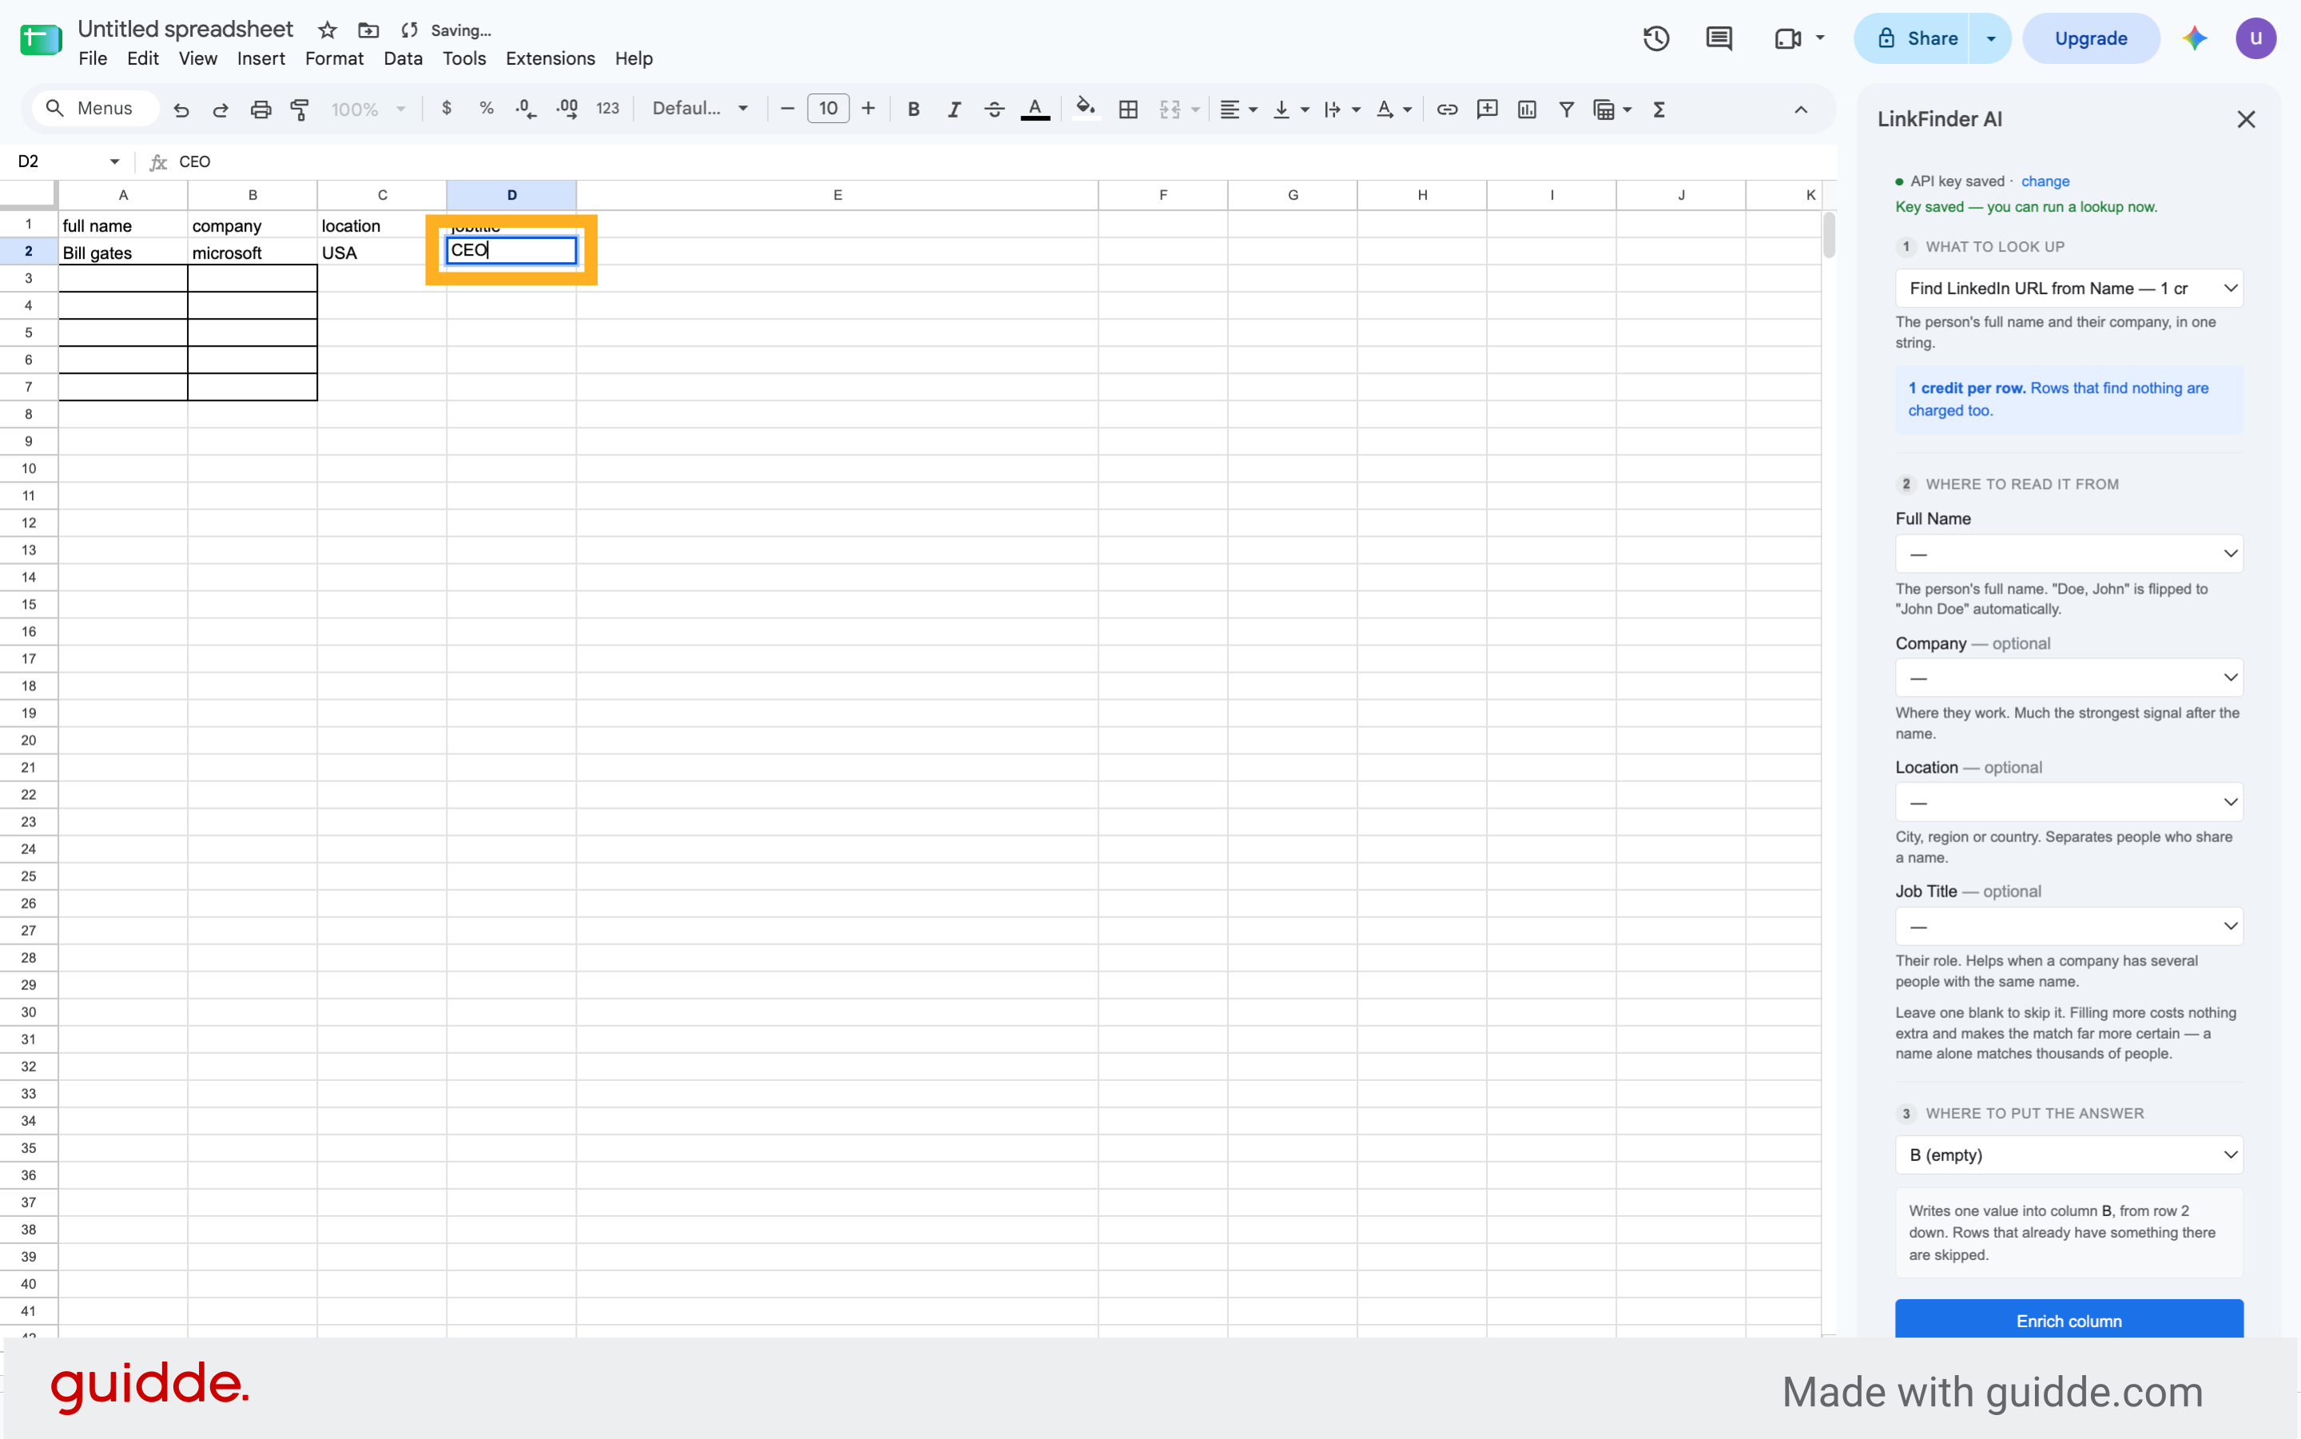Open the View menu
Image resolution: width=2301 pixels, height=1439 pixels.
tap(198, 59)
